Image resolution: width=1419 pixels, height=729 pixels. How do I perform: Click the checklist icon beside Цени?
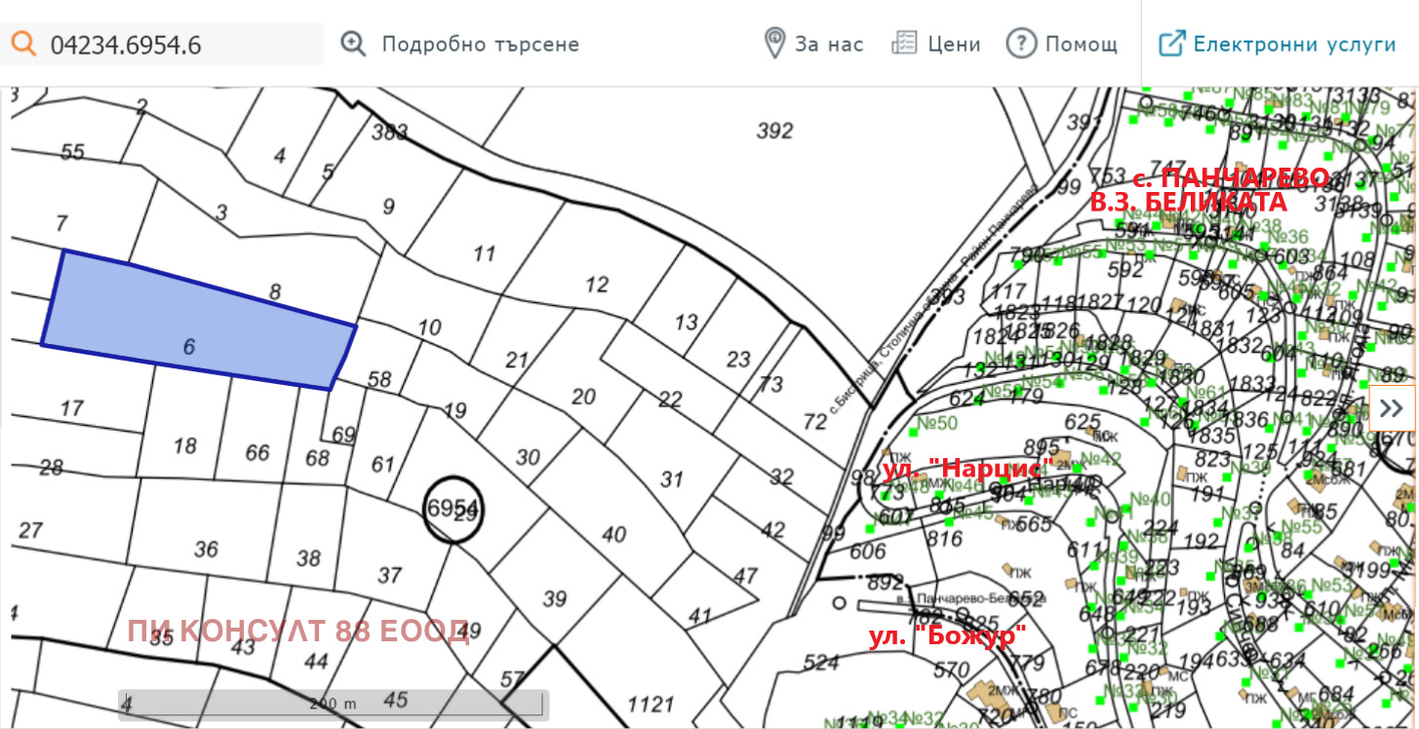(904, 44)
